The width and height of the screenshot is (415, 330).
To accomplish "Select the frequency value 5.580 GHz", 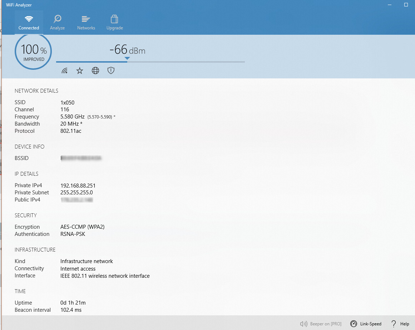I will 73,117.
